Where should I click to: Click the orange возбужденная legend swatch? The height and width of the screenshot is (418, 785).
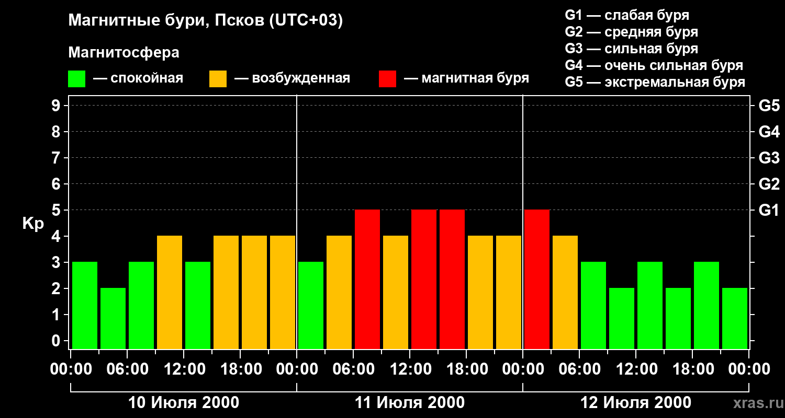(x=218, y=79)
